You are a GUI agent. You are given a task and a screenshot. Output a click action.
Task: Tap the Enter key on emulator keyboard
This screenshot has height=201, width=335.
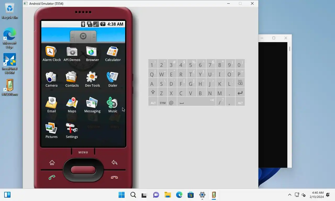pyautogui.click(x=240, y=93)
